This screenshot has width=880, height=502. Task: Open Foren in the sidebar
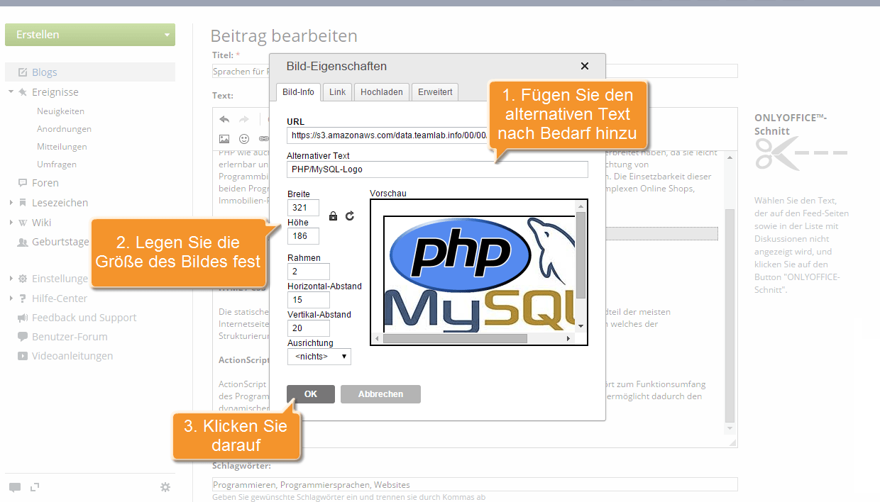point(45,183)
